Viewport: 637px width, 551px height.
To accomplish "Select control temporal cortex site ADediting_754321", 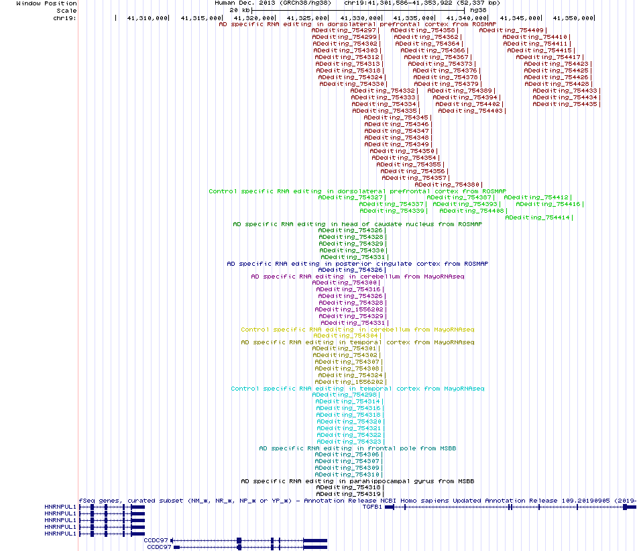I will pos(351,428).
